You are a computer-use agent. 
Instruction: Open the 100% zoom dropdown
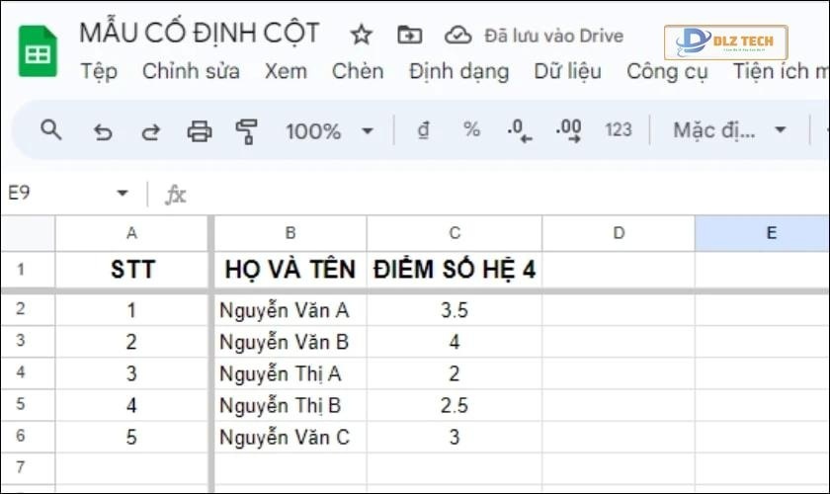329,130
